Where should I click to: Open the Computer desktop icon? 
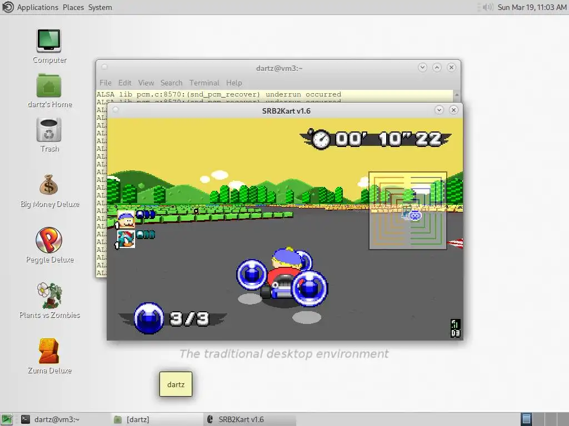(x=49, y=41)
